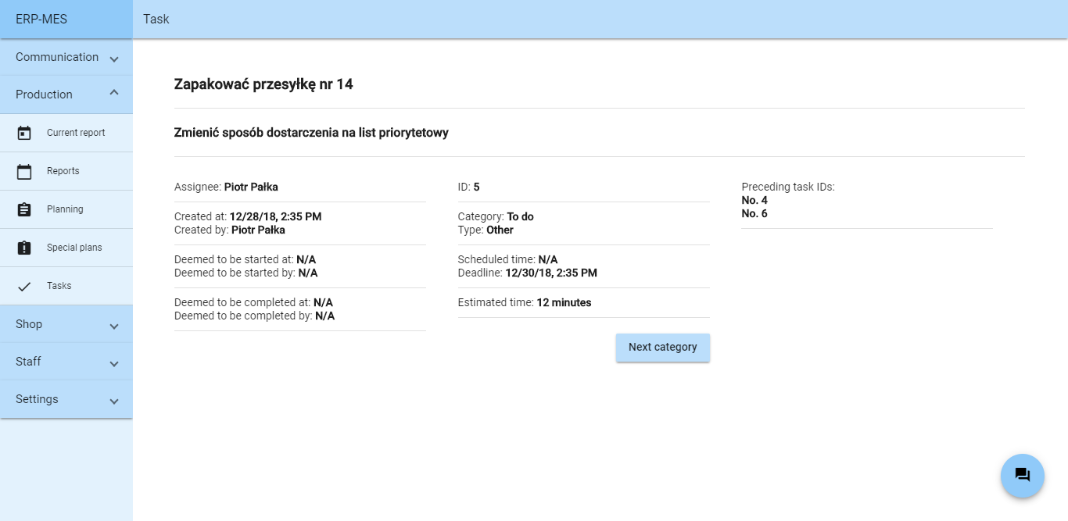
Task: Go to the Reports page
Action: point(63,171)
